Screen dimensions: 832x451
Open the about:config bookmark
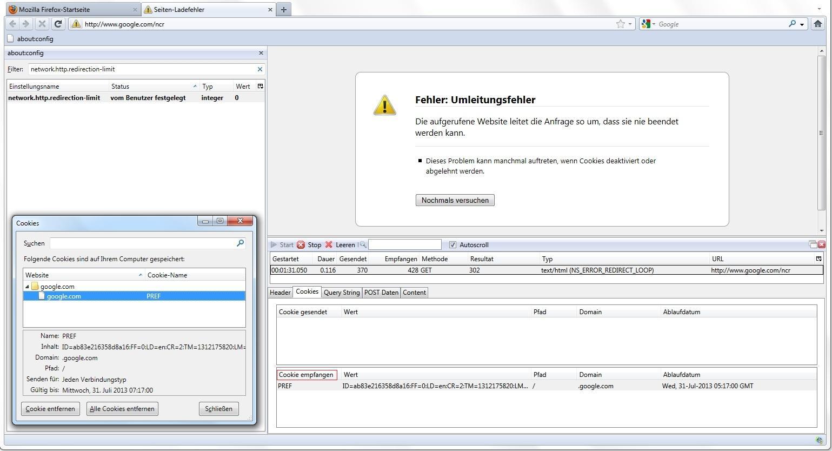tap(30, 39)
